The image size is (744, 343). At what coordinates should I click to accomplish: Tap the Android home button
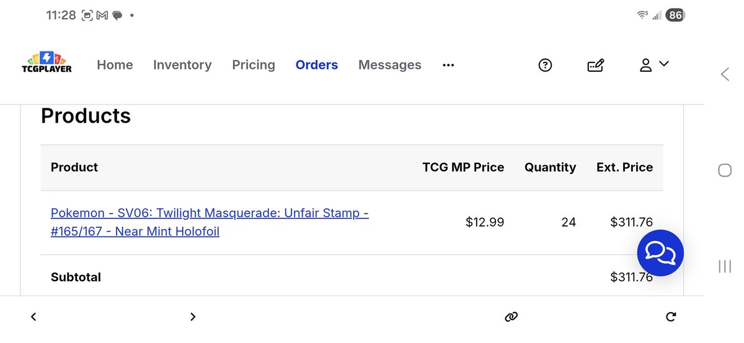[724, 170]
